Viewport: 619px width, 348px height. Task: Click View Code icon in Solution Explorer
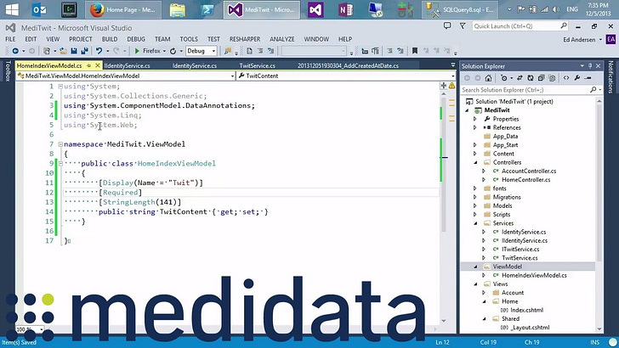click(x=566, y=78)
